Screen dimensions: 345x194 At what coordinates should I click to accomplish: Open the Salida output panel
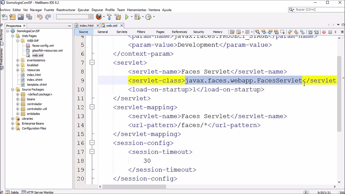[x=12, y=192]
